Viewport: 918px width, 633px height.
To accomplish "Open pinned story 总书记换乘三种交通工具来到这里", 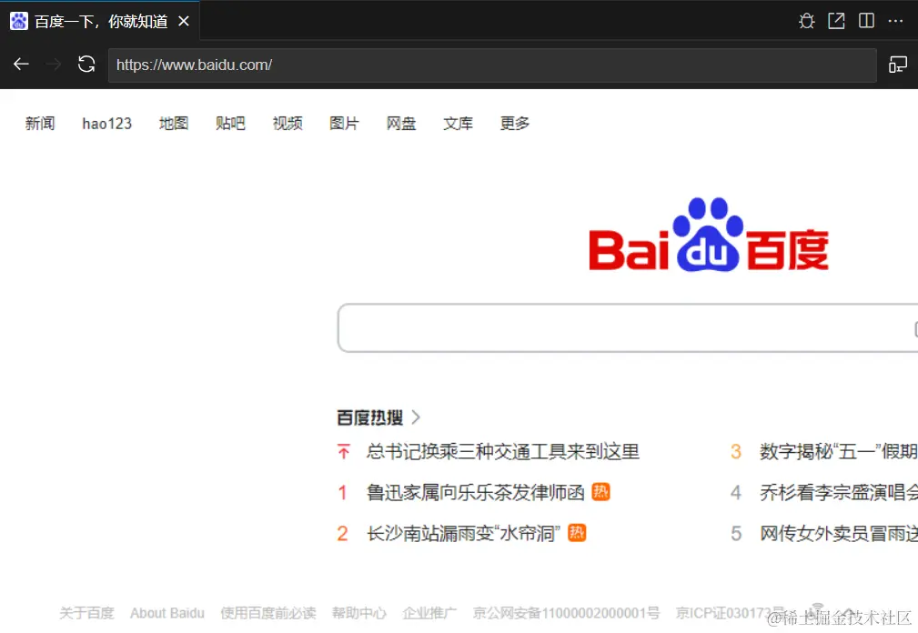I will click(x=503, y=452).
